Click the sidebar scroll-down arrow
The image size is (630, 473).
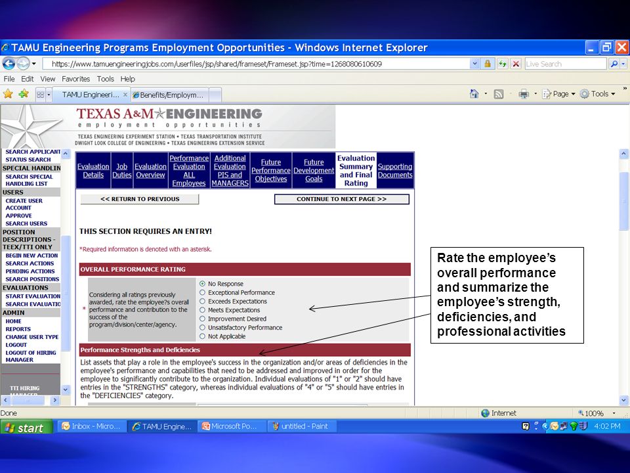tap(66, 390)
